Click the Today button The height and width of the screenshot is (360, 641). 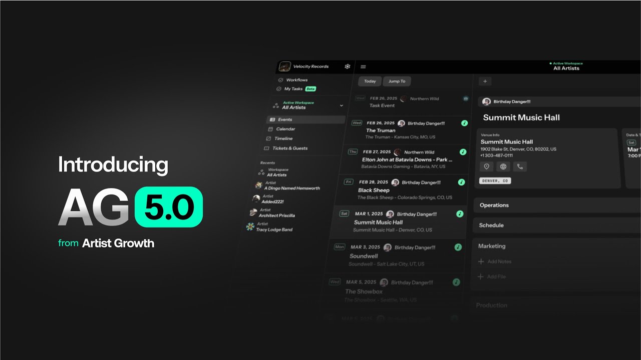pos(370,81)
